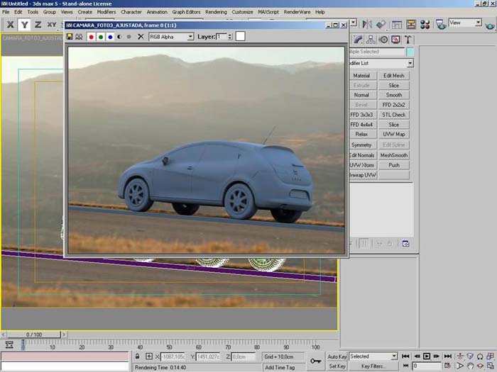Open the Hierarchy command panel

(371, 40)
